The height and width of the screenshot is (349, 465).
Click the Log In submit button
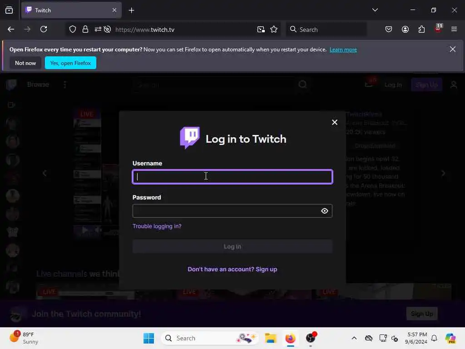pos(232,247)
